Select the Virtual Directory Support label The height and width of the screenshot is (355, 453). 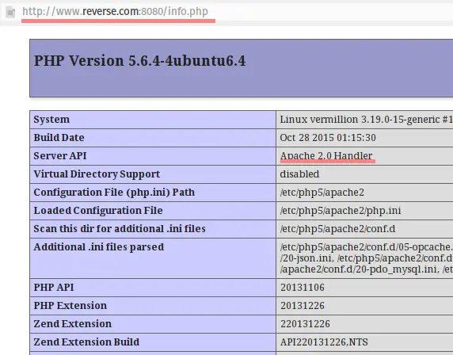[x=97, y=174]
